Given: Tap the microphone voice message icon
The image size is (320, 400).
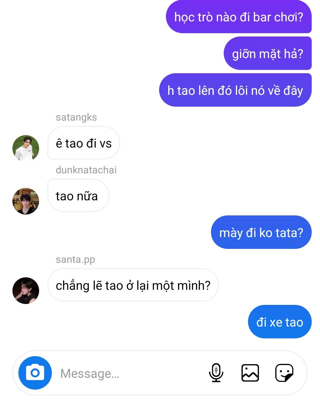Looking at the screenshot, I should [x=216, y=373].
